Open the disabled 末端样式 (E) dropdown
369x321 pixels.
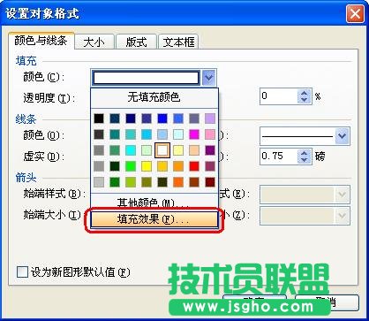[305, 195]
